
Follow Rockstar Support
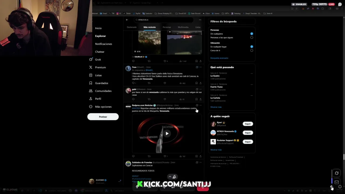click(x=248, y=141)
